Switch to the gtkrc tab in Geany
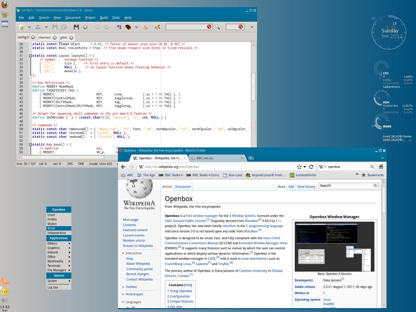 64,37
